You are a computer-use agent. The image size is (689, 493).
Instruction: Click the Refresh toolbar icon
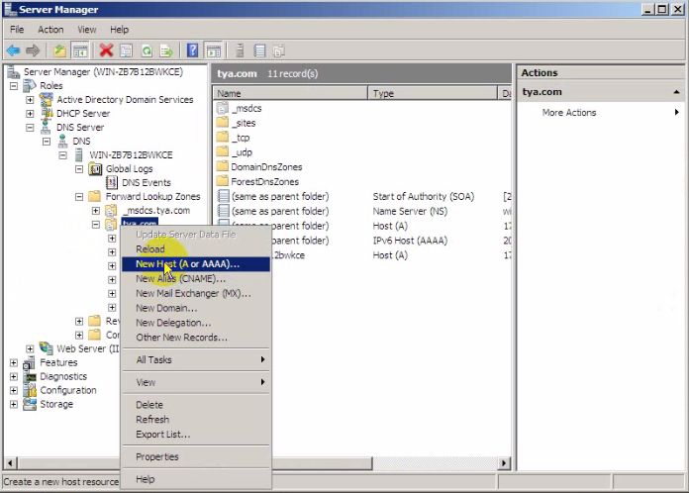(147, 50)
